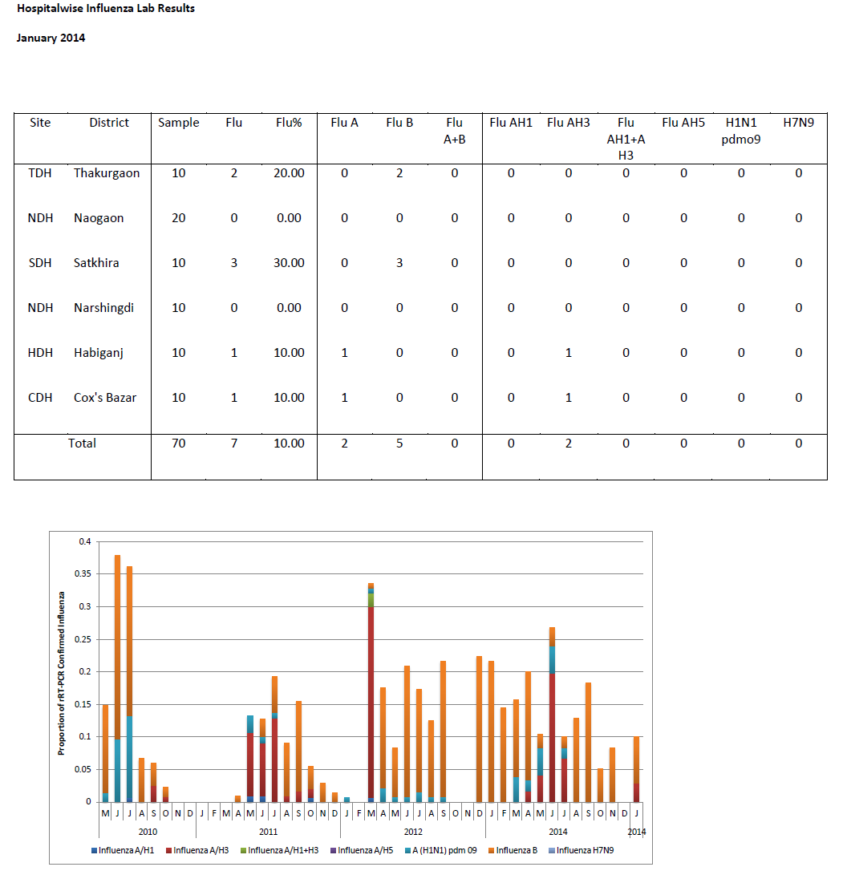This screenshot has height=879, width=851.
Task: Select the Influenza A/H1+H3 legend swatch
Action: pos(243,850)
